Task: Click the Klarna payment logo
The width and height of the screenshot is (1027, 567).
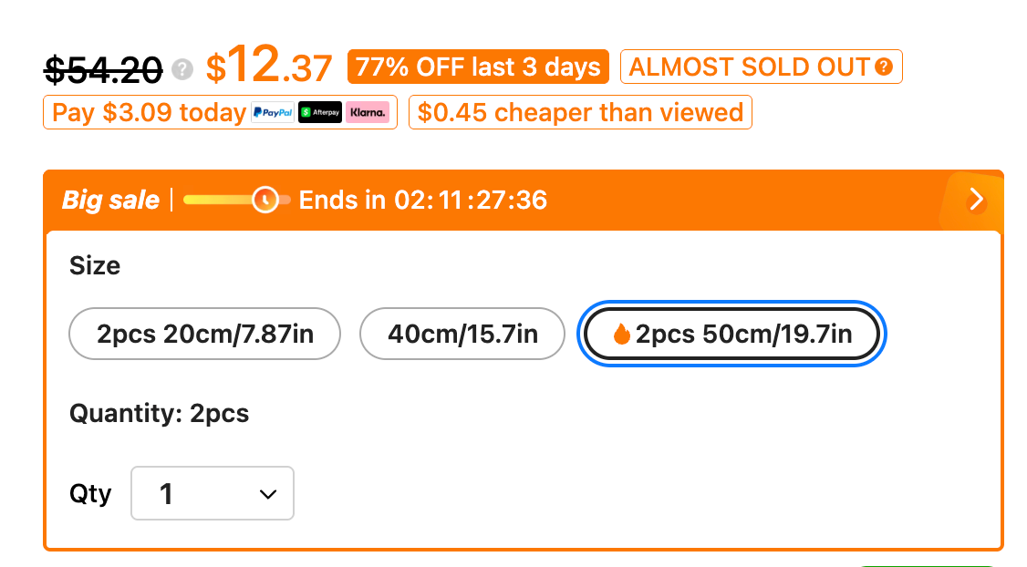Action: tap(368, 113)
